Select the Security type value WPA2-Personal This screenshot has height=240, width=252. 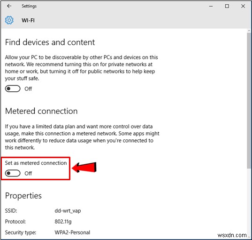(72, 232)
